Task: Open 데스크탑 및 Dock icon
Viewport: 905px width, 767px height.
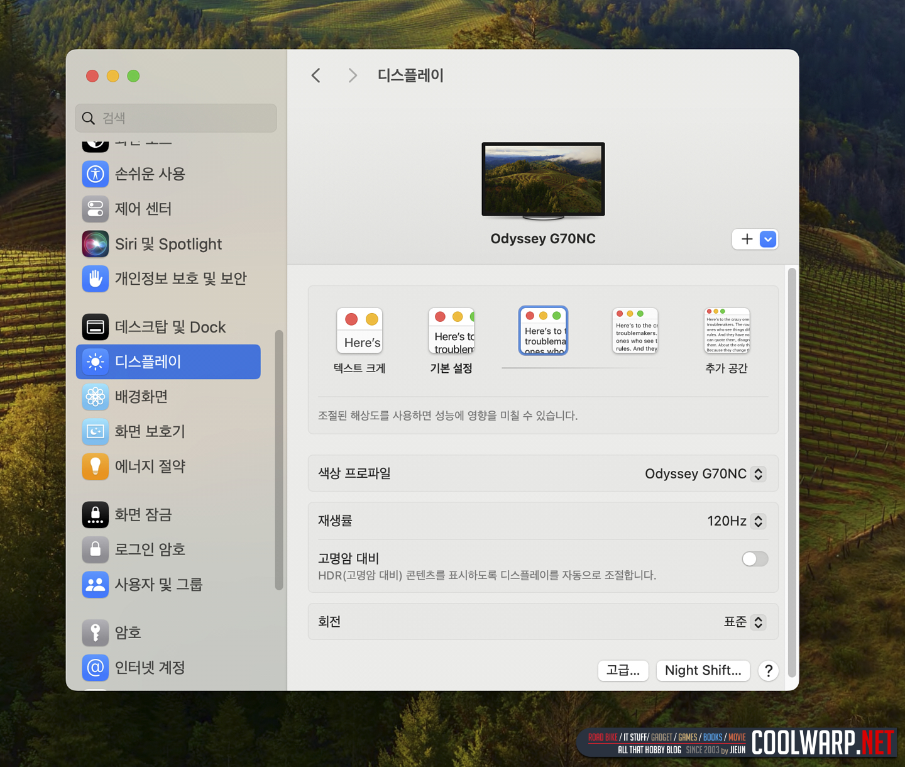Action: (x=96, y=327)
